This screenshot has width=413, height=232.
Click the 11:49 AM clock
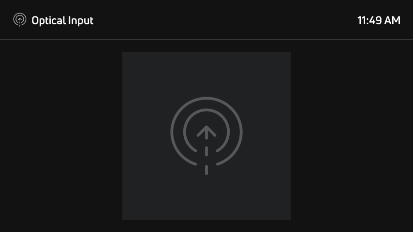(379, 20)
